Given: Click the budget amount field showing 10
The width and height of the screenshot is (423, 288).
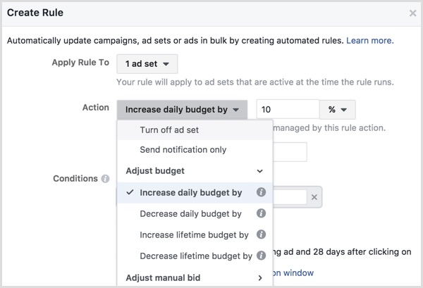Looking at the screenshot, I should (287, 109).
